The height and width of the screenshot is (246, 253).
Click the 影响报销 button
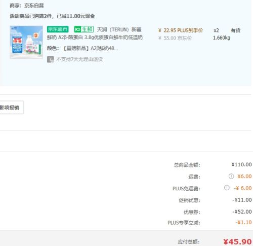tap(11, 108)
